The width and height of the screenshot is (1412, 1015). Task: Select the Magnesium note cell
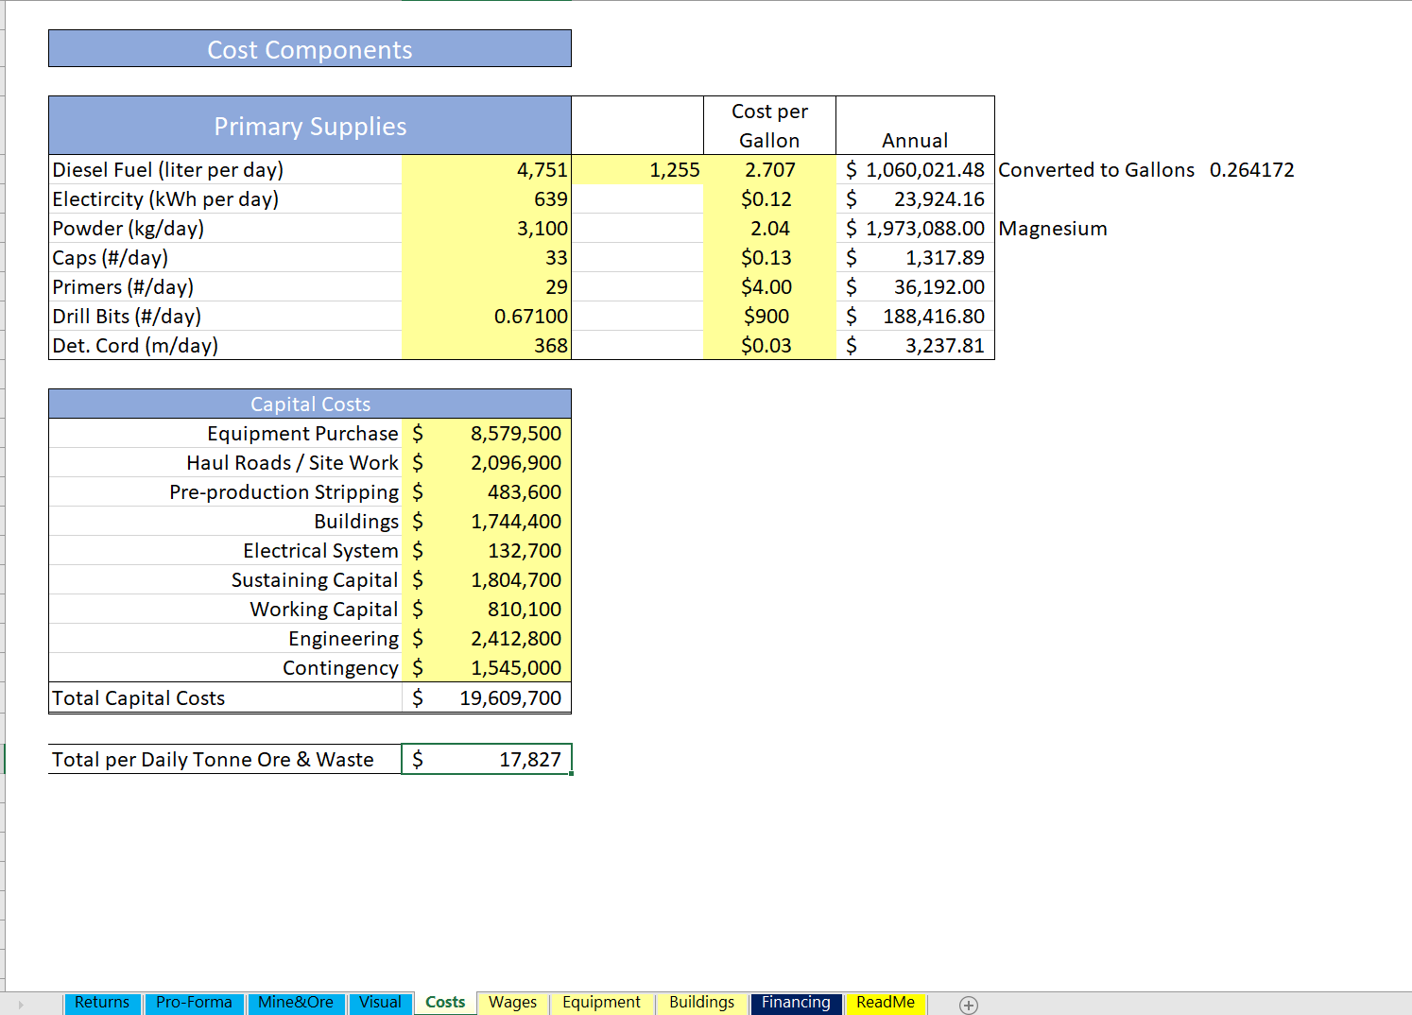[1053, 228]
